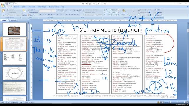Toggle bold formatting in Font group

(41, 14)
